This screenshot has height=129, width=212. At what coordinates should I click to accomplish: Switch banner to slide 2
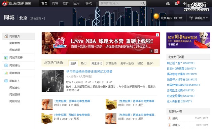click(156, 51)
